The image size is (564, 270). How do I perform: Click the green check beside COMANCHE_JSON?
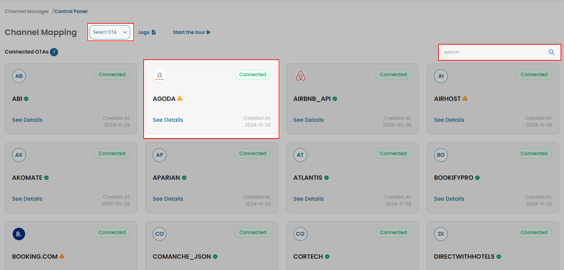(215, 257)
